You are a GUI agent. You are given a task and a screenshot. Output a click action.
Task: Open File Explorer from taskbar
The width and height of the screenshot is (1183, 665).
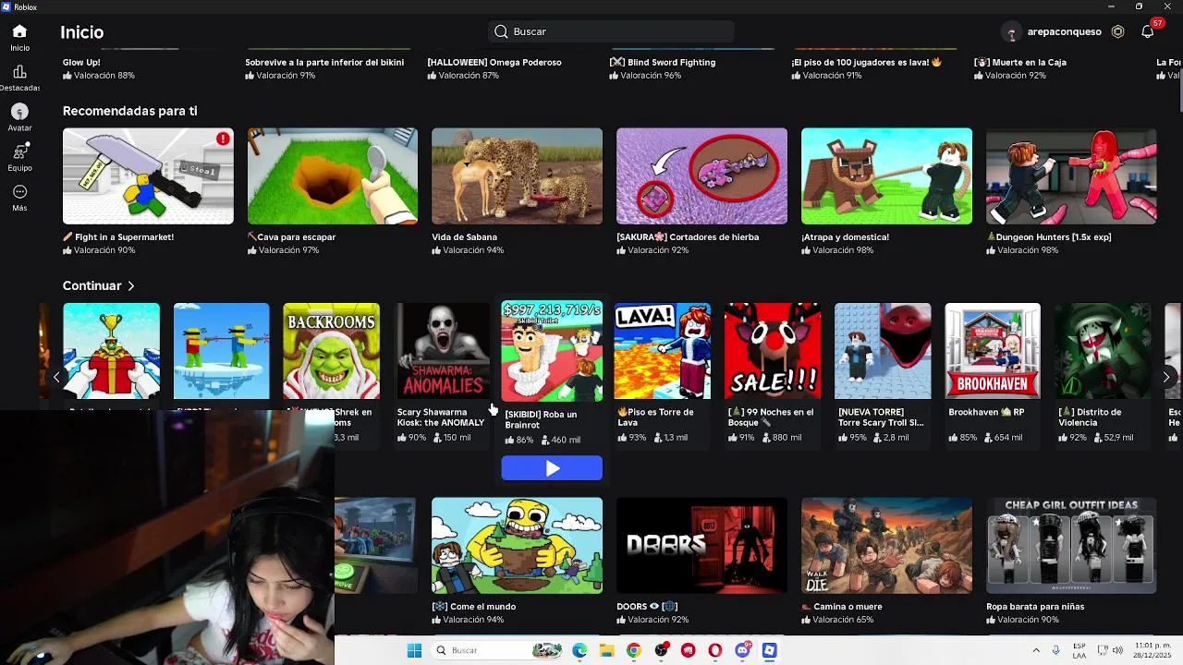[x=606, y=650]
